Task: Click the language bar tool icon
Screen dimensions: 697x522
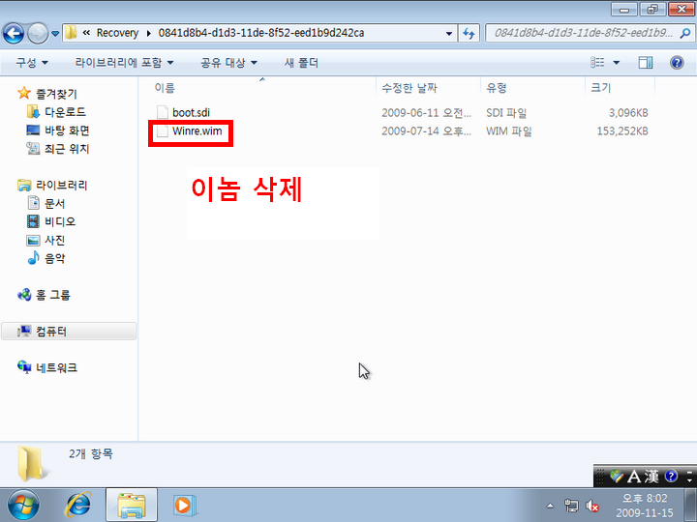Action: (617, 477)
